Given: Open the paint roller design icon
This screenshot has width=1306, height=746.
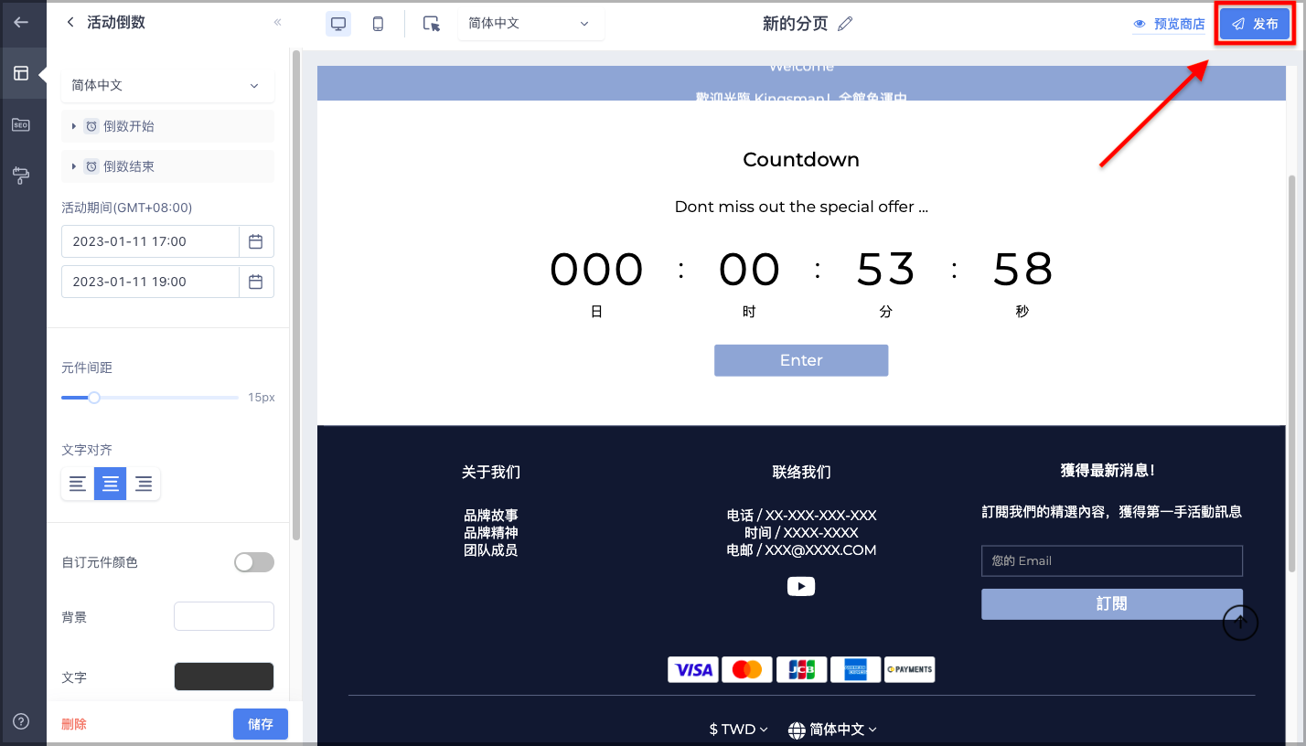Looking at the screenshot, I should coord(21,176).
